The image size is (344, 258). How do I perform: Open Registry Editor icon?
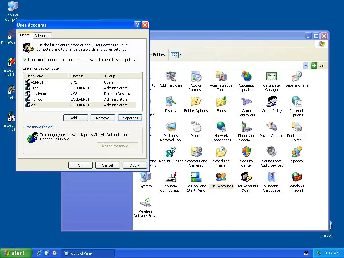pyautogui.click(x=171, y=155)
